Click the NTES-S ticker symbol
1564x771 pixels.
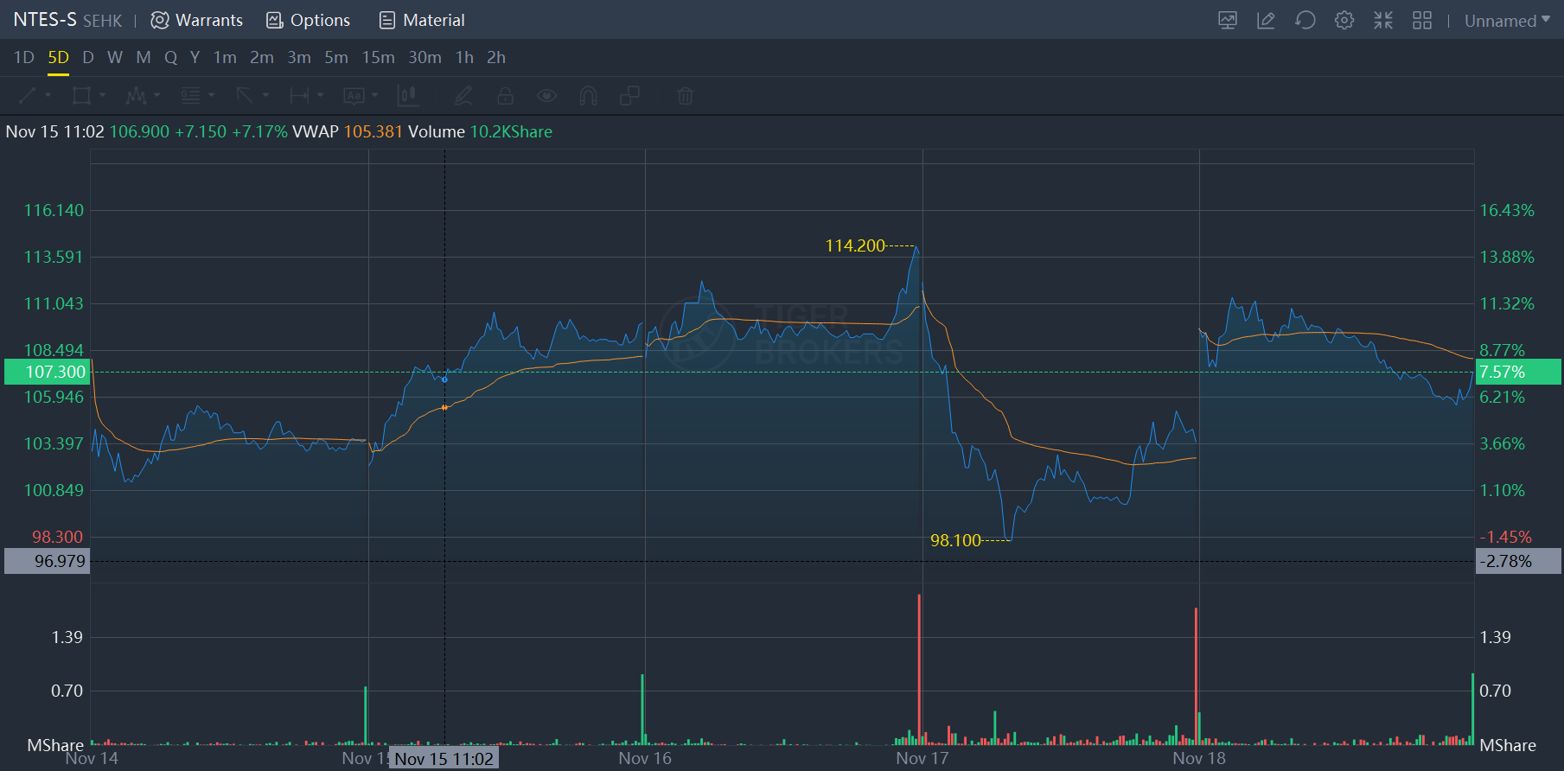click(x=45, y=20)
